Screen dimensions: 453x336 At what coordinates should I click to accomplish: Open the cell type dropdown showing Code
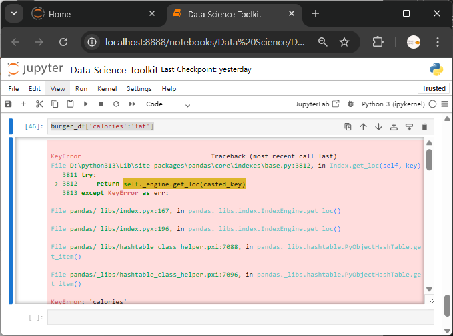(168, 104)
